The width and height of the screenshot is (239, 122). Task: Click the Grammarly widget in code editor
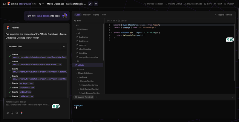230,40
